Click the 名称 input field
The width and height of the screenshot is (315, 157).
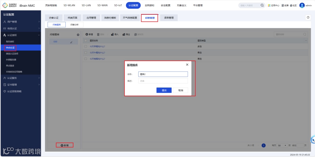click(163, 74)
